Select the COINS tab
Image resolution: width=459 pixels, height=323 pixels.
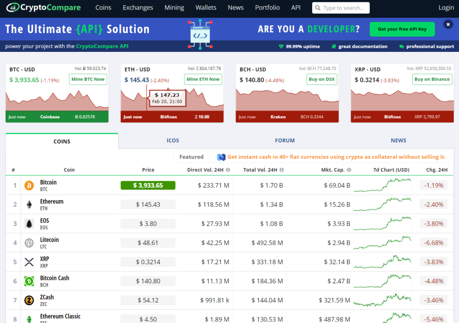(62, 141)
